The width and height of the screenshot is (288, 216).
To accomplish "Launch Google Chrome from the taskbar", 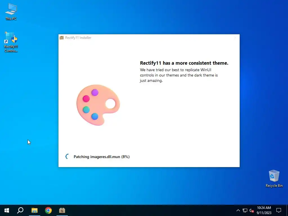I will click(48, 210).
